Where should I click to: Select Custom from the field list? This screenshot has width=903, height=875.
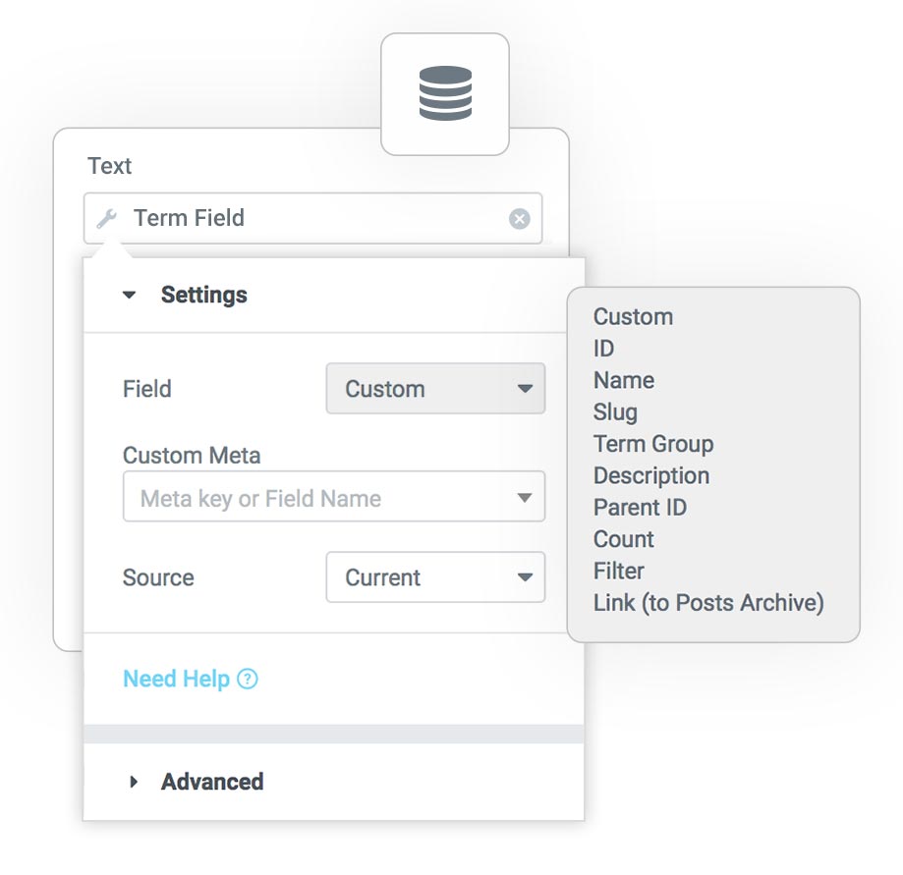[633, 316]
